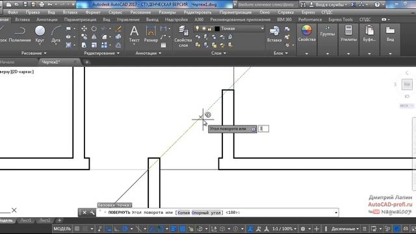Click the Undo arrow in quick access toolbar
This screenshot has height=234, width=416.
50,5
